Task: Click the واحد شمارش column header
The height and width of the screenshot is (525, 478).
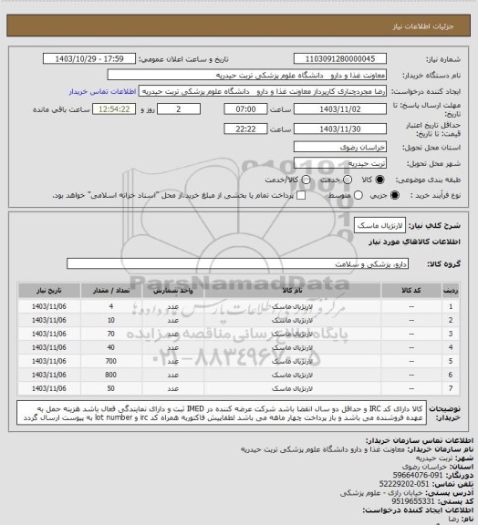Action: (x=173, y=291)
